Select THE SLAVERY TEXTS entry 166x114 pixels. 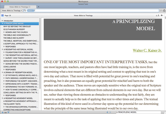point(12,104)
